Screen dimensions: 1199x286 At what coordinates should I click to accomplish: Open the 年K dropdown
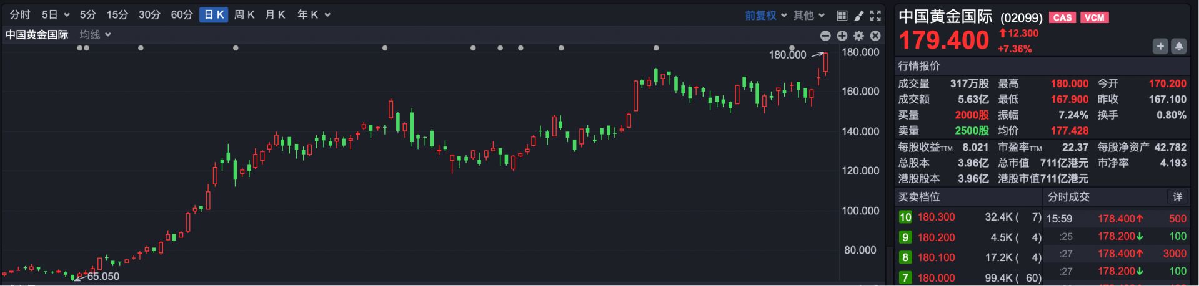pos(314,14)
